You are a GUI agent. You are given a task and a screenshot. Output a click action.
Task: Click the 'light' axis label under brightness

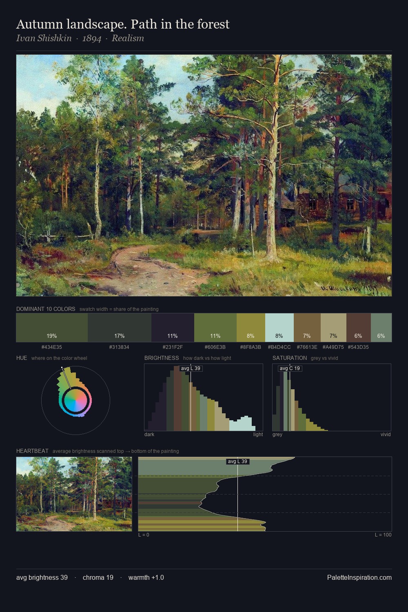pyautogui.click(x=258, y=435)
